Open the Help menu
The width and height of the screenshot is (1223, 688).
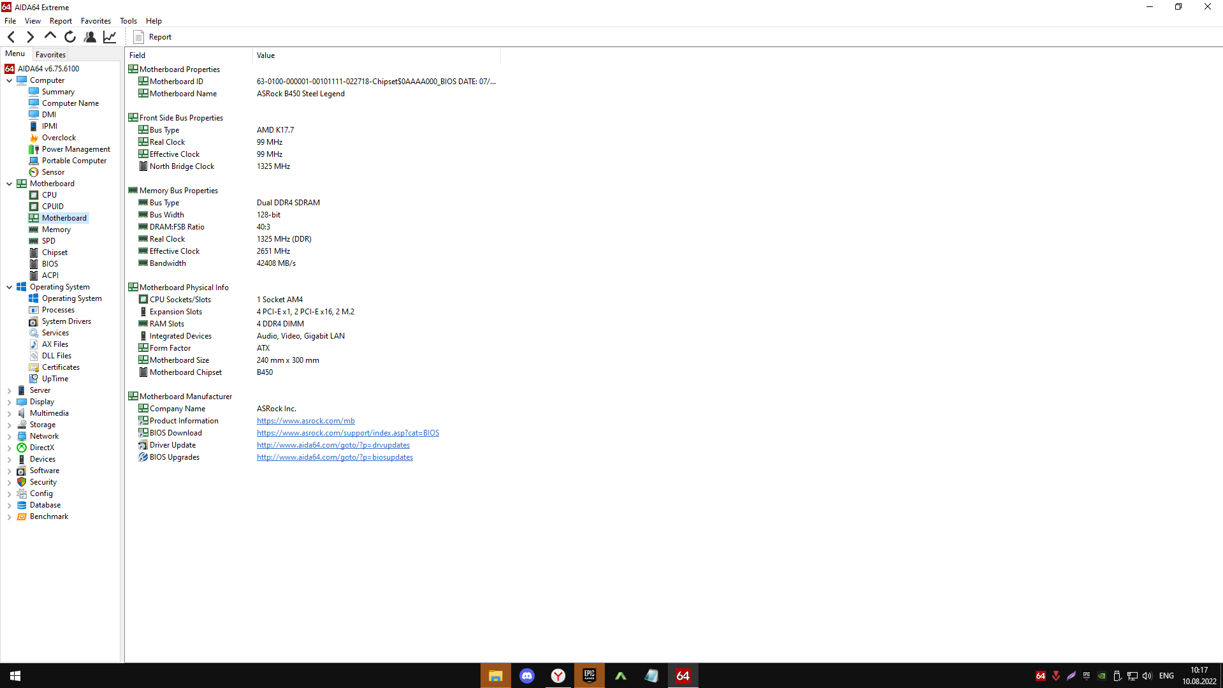[154, 21]
